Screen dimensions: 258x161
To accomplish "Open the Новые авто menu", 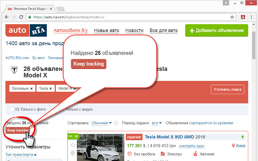I will [106, 31].
